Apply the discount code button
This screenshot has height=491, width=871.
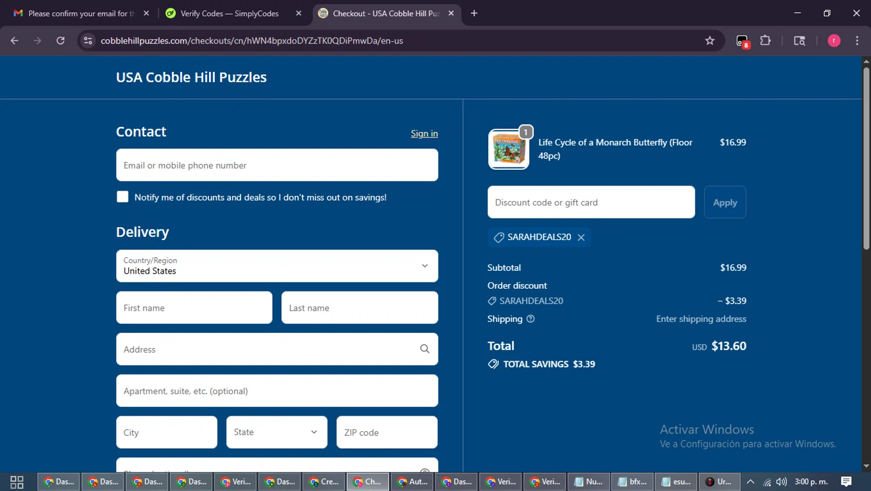pyautogui.click(x=725, y=202)
